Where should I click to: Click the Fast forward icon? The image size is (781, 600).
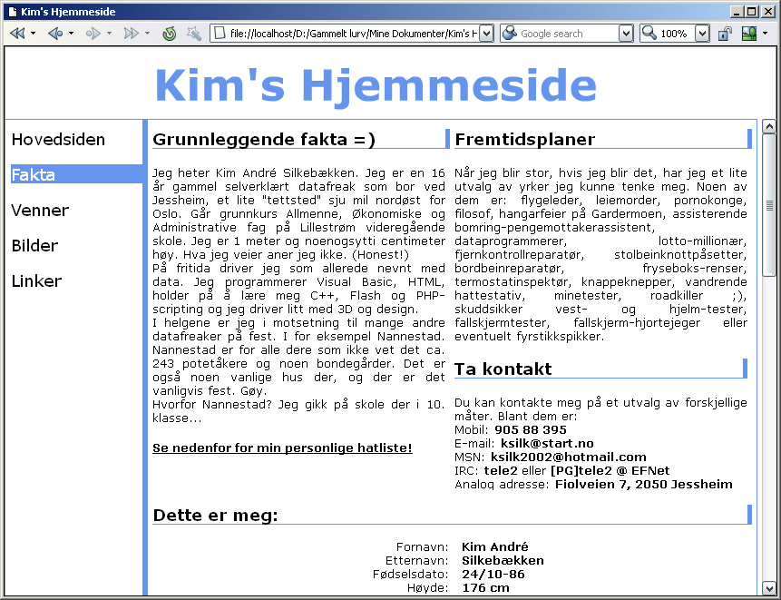click(x=131, y=34)
